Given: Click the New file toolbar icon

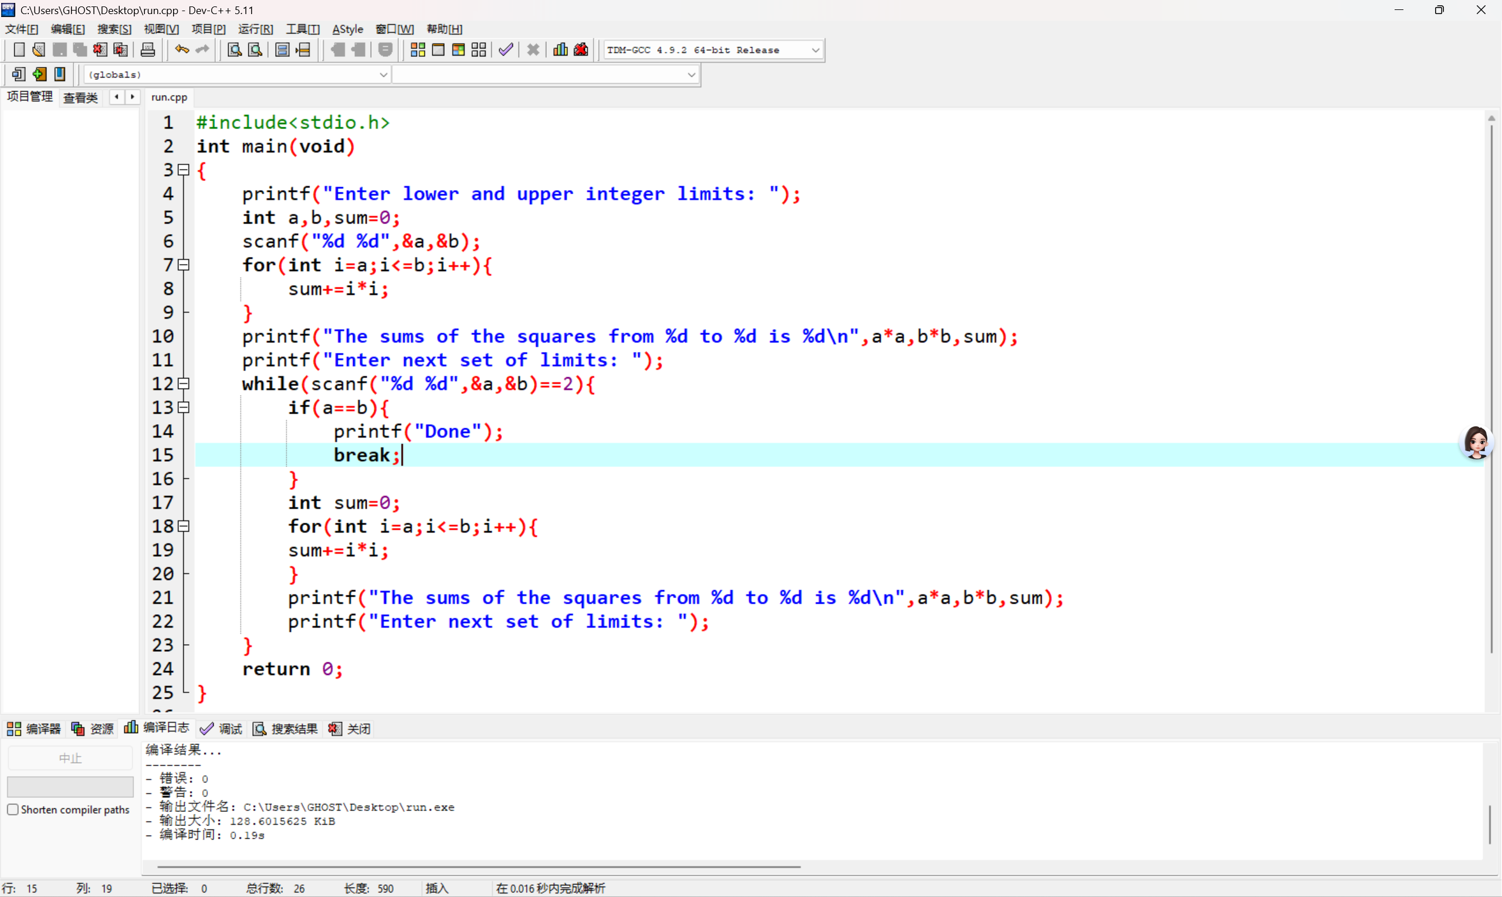Looking at the screenshot, I should (19, 50).
